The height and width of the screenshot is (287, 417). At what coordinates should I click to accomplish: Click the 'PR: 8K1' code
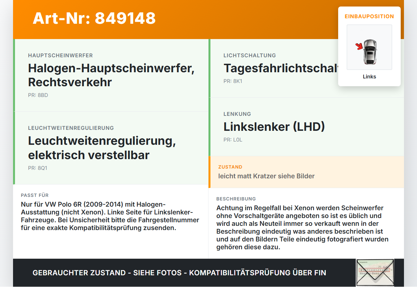(x=233, y=81)
